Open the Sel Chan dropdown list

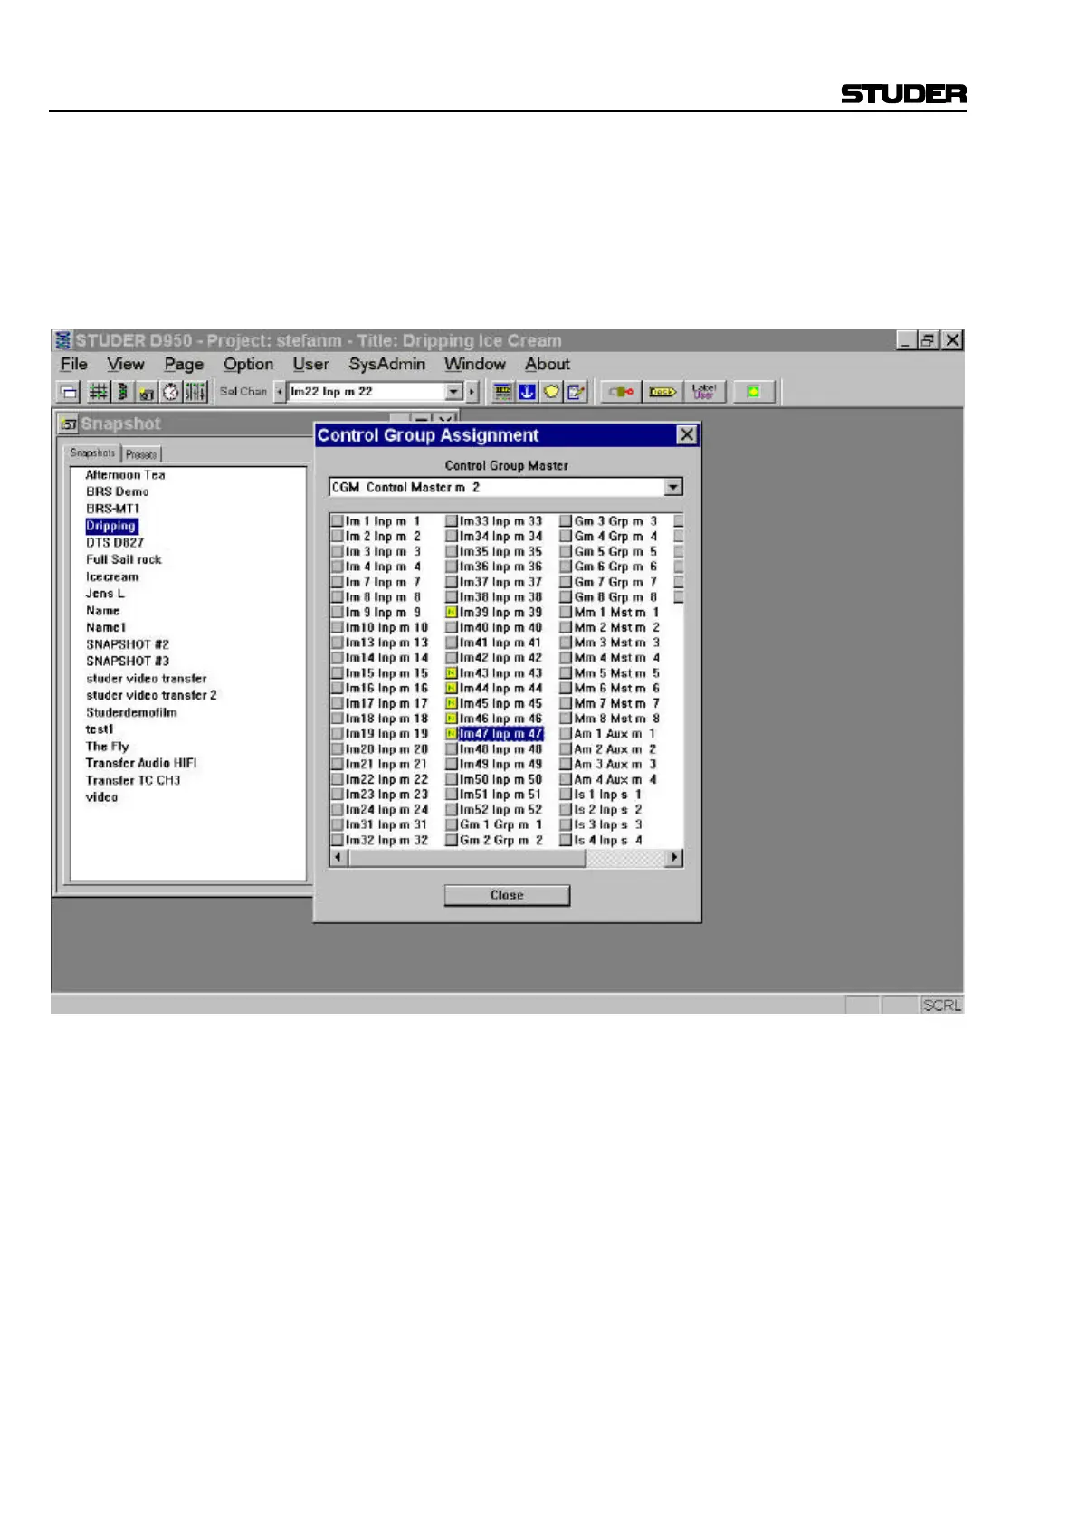coord(454,392)
